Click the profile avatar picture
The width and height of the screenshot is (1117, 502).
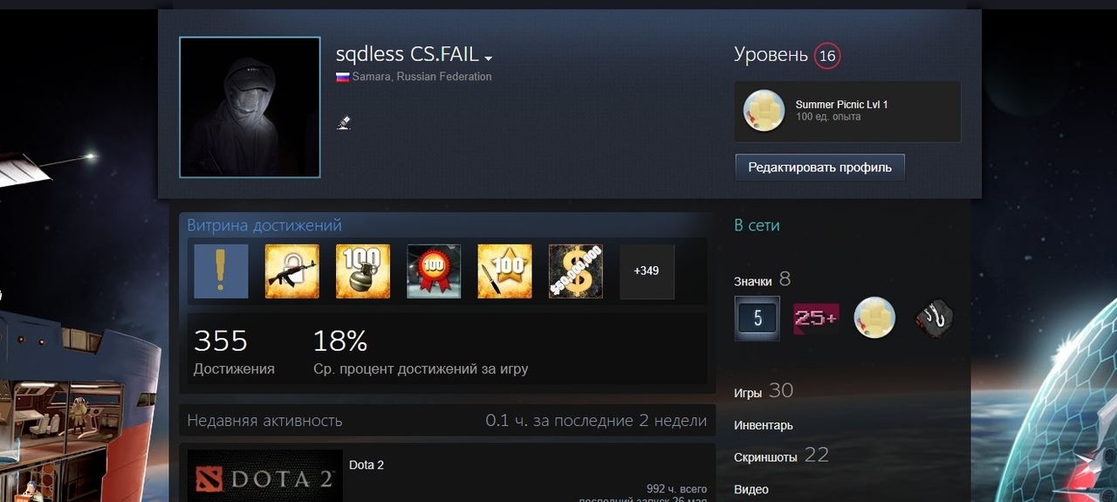250,107
